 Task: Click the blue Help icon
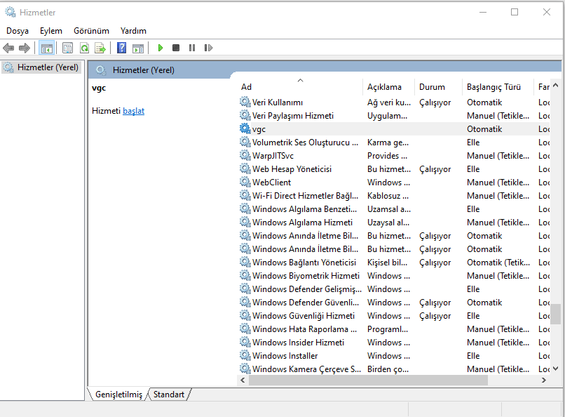pyautogui.click(x=122, y=48)
